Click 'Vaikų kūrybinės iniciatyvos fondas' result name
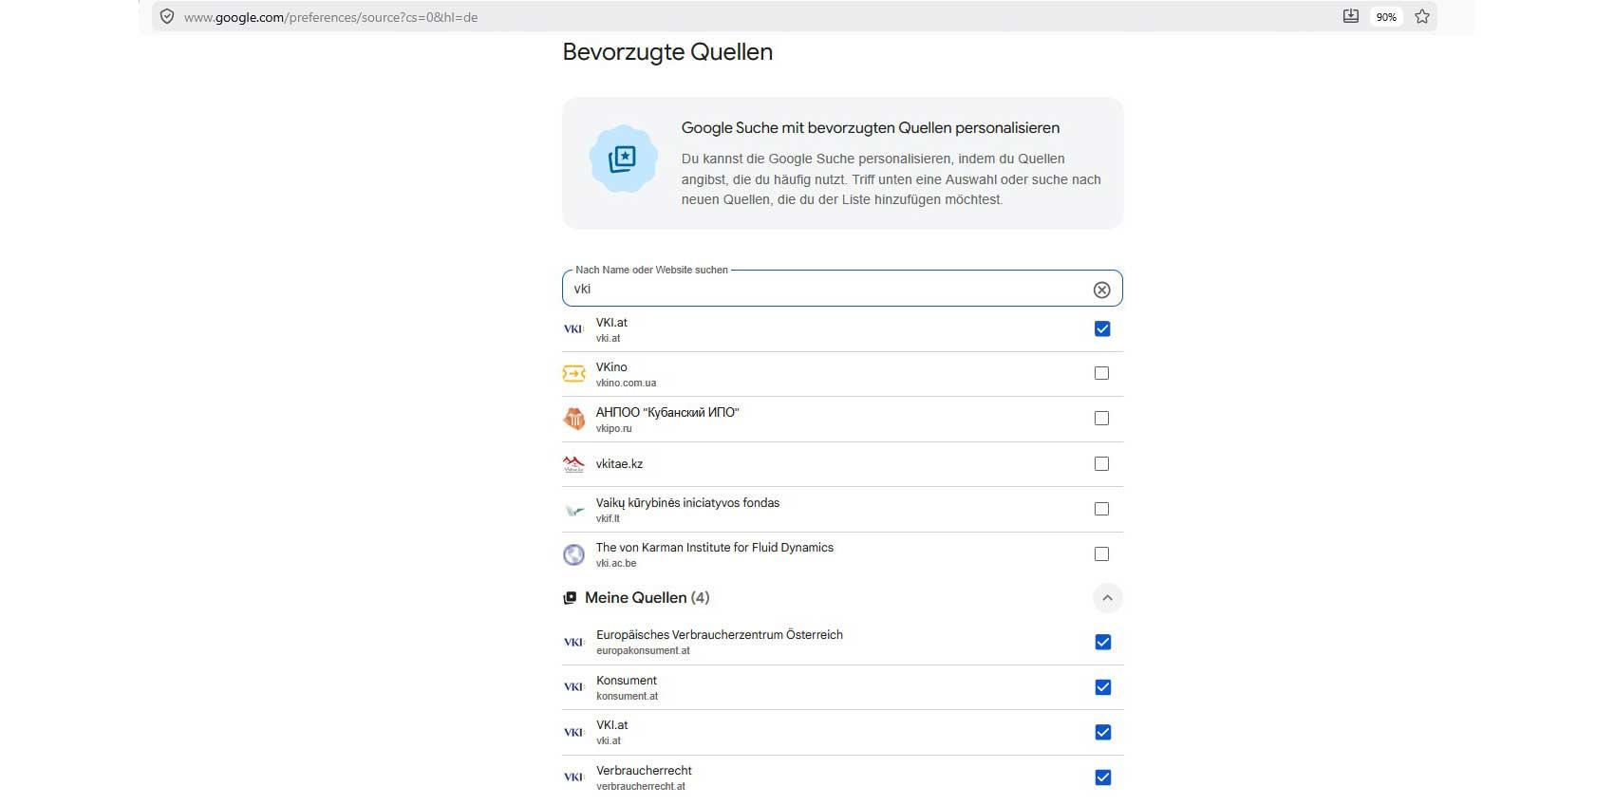Image resolution: width=1614 pixels, height=805 pixels. [x=687, y=503]
